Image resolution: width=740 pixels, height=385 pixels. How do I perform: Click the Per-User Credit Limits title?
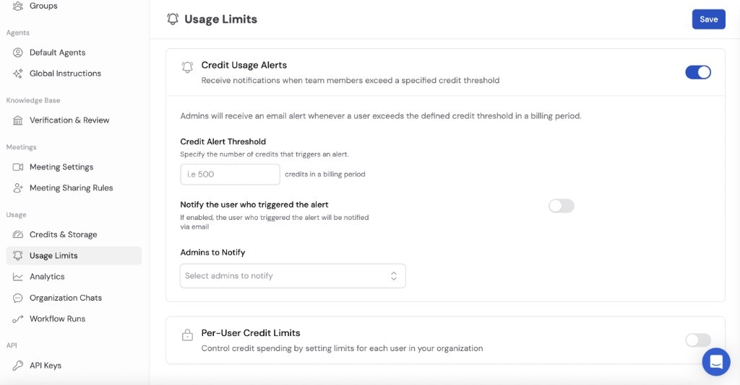click(x=251, y=333)
